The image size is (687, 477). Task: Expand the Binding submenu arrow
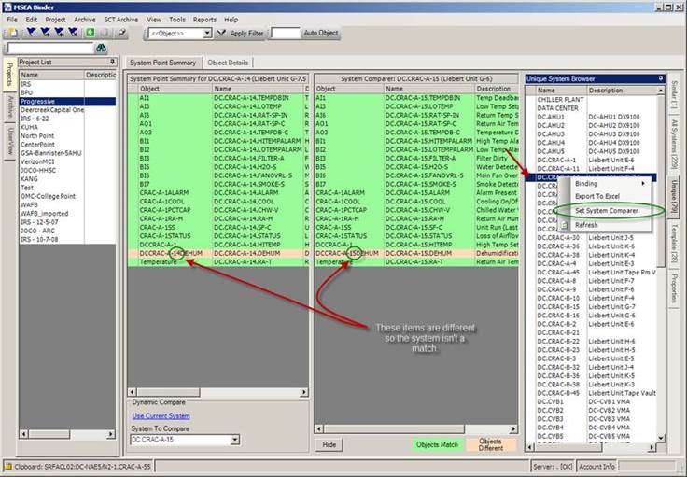pyautogui.click(x=643, y=183)
